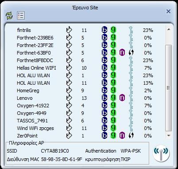Select the Forthnet-23FF2E network

(x=35, y=45)
